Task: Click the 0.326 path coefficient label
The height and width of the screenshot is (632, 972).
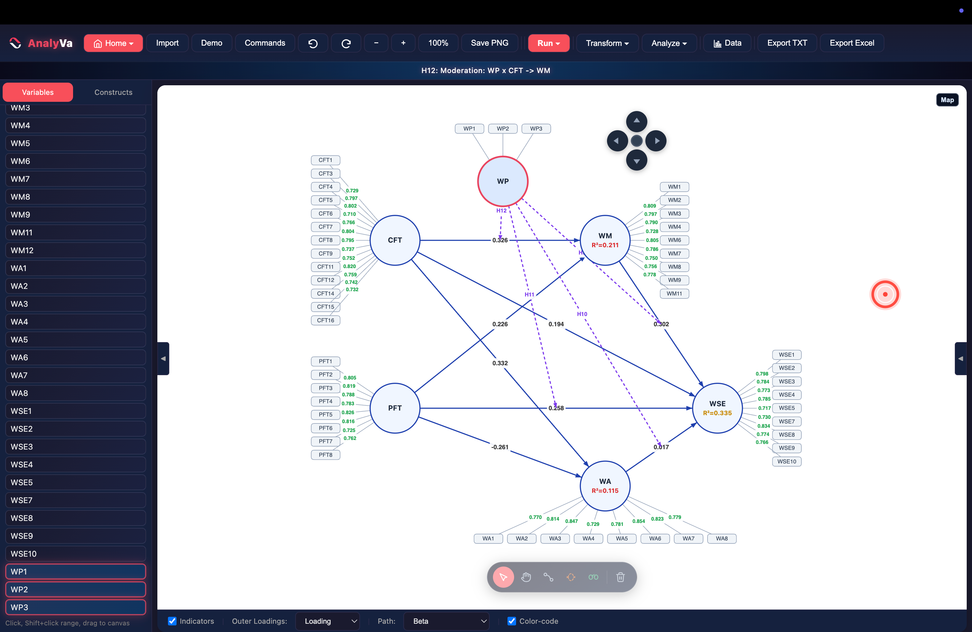Action: (500, 240)
